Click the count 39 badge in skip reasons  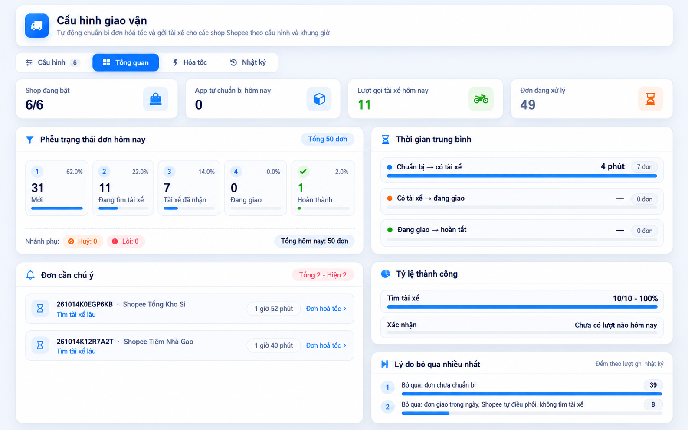[653, 385]
